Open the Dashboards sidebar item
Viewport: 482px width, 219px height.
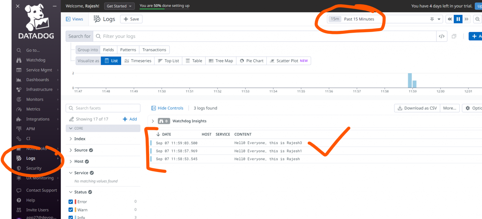37,80
